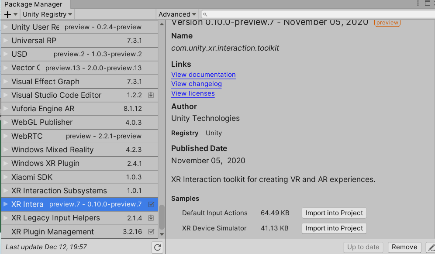
Task: Open the Unity Registry dropdown
Action: tap(48, 14)
